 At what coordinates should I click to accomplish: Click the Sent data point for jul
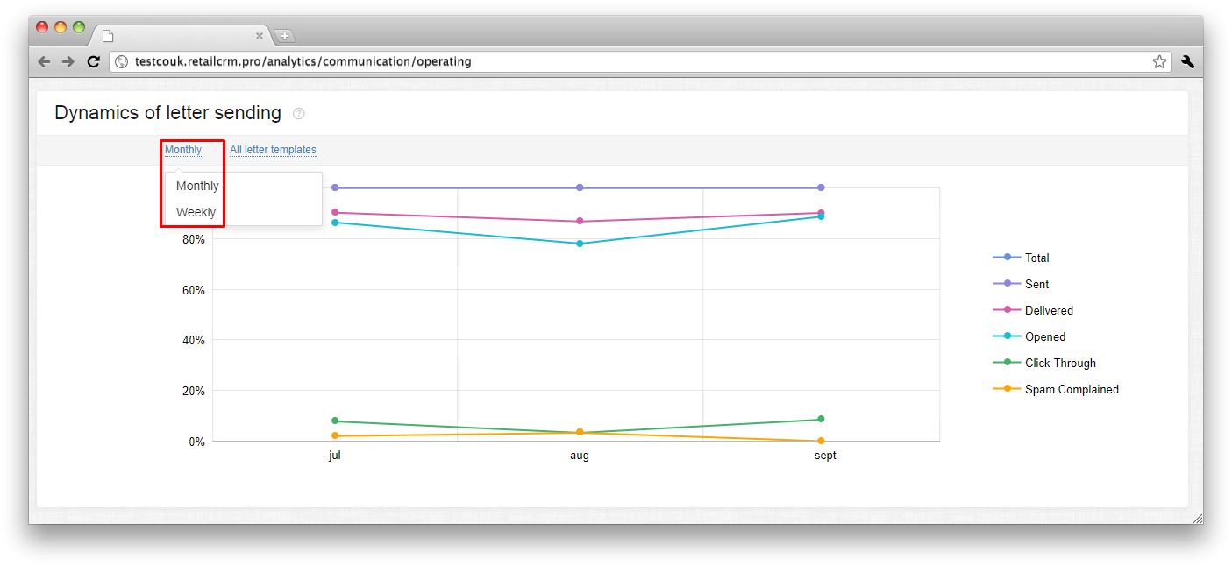click(x=335, y=187)
